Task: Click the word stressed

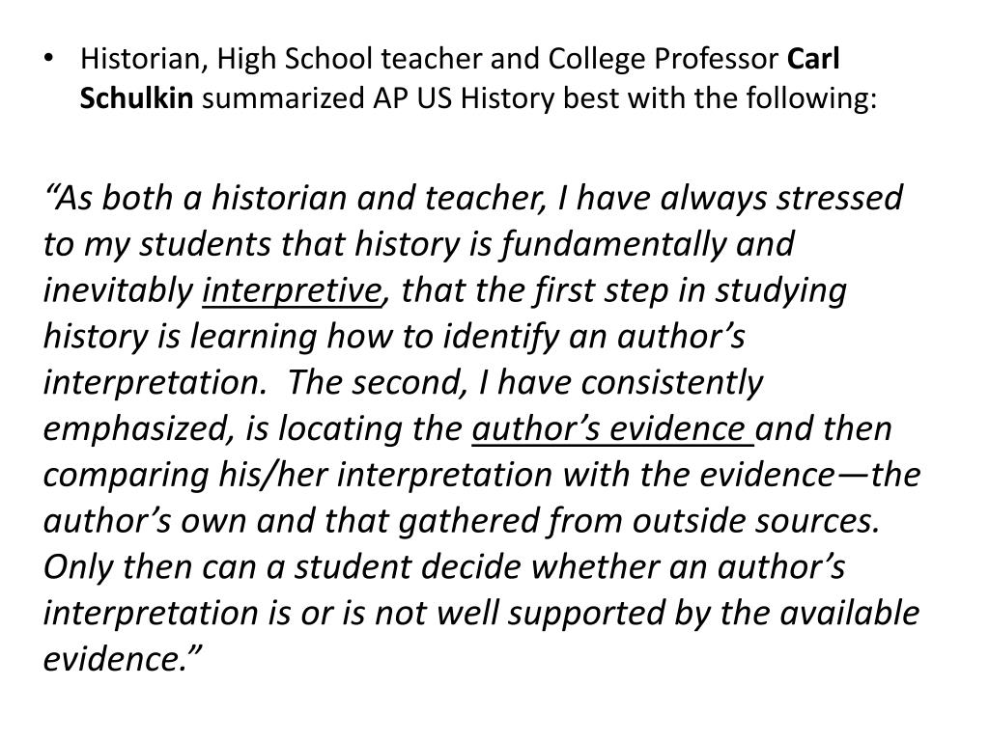Action: pyautogui.click(x=839, y=199)
